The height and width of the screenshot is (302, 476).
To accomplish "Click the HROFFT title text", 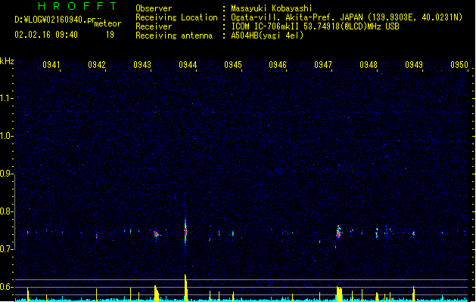I will point(78,6).
